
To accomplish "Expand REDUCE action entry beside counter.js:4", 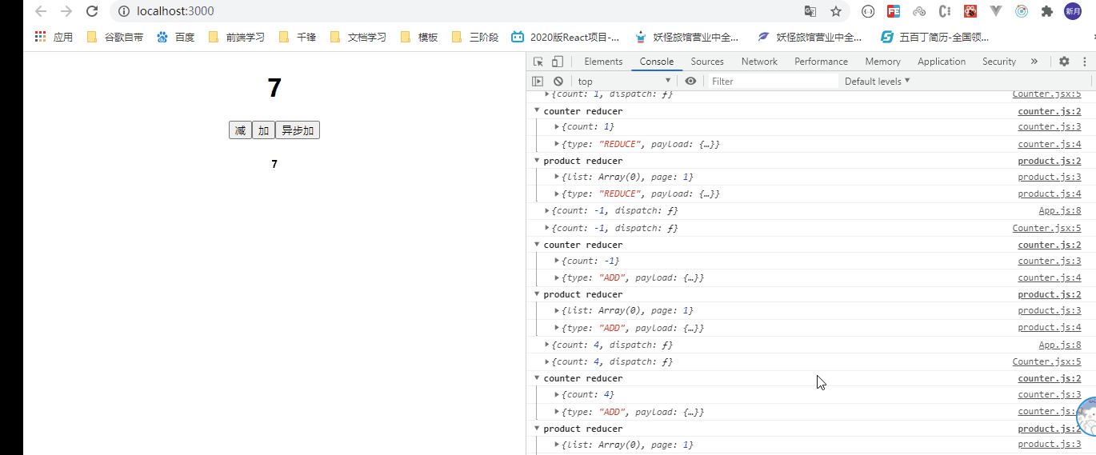I will tap(558, 145).
